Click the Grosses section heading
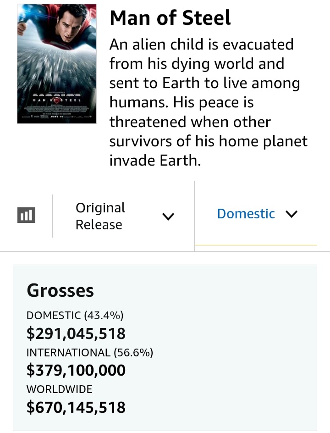This screenshot has height=433, width=330. pyautogui.click(x=60, y=290)
